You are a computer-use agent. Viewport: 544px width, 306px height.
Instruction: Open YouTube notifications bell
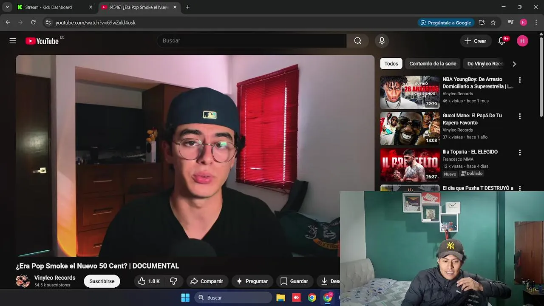(x=502, y=41)
